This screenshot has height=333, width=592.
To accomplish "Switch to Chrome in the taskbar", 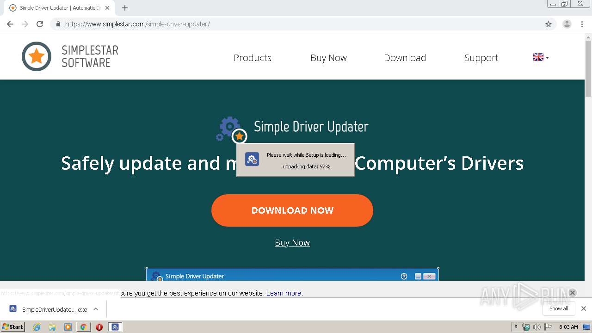I will click(83, 327).
